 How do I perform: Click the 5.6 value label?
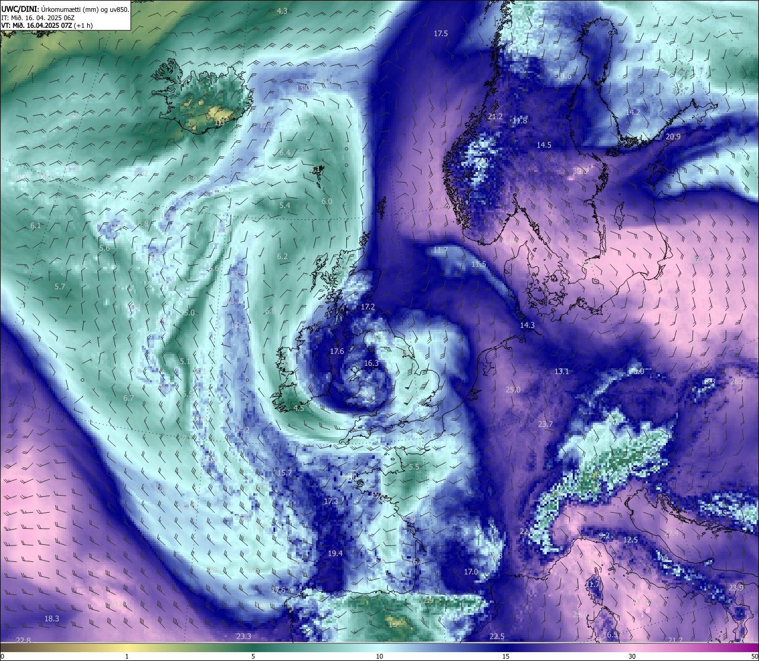coord(104,248)
